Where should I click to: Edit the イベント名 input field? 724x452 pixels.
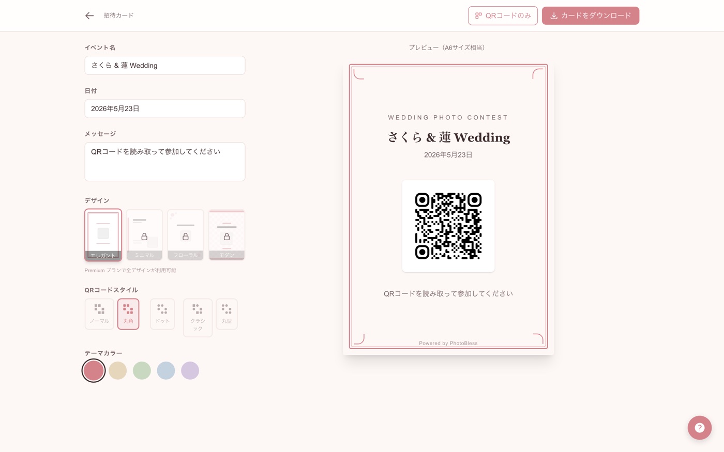pos(165,66)
